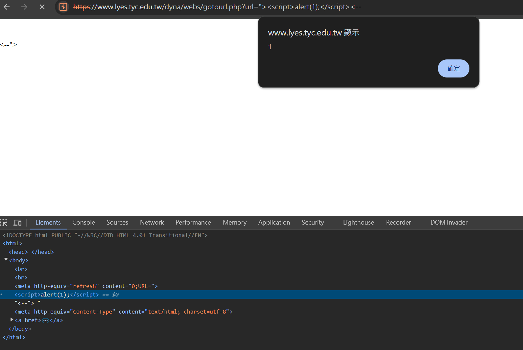Open the Network tab
523x350 pixels.
[x=152, y=222]
